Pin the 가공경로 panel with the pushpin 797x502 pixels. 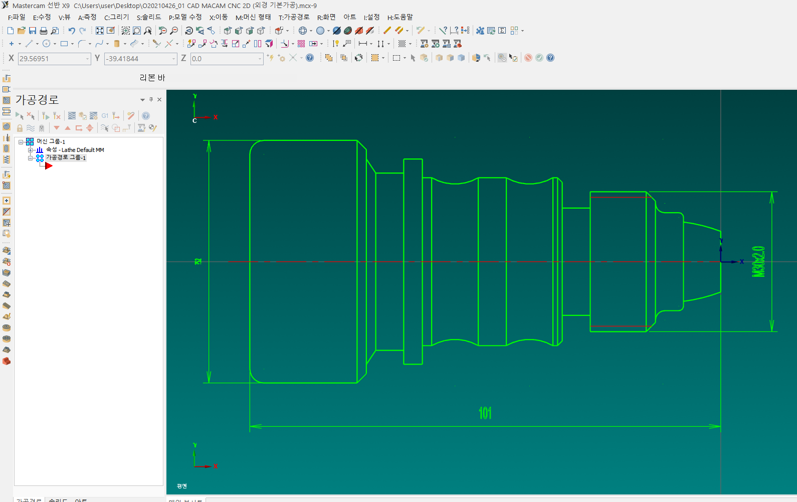tap(151, 99)
